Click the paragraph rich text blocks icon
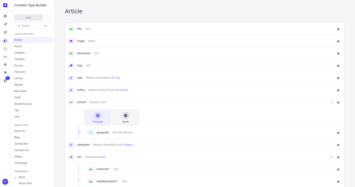 pos(91,132)
